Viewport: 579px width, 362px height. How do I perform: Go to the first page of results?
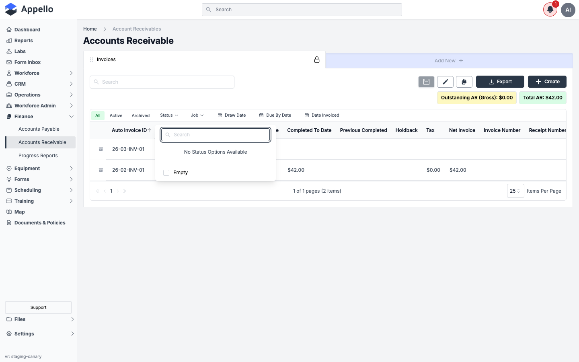(98, 191)
